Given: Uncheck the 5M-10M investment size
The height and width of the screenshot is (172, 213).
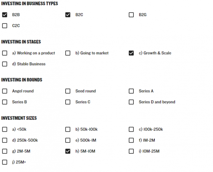Looking at the screenshot, I should pyautogui.click(x=68, y=151).
